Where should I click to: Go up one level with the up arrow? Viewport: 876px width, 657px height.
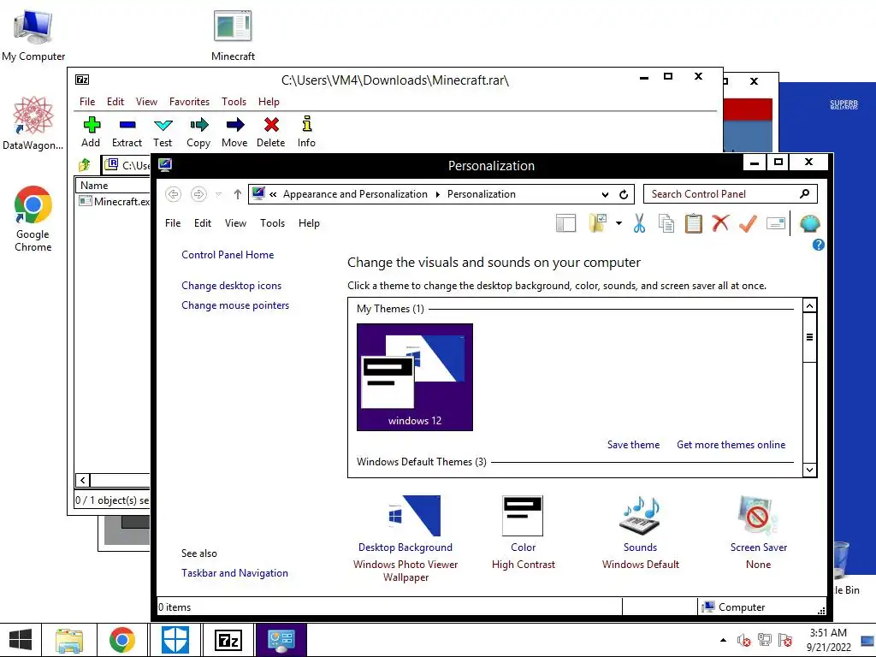coord(238,194)
